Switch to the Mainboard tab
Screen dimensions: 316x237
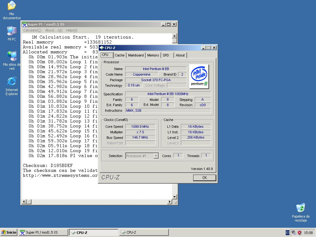(x=136, y=55)
